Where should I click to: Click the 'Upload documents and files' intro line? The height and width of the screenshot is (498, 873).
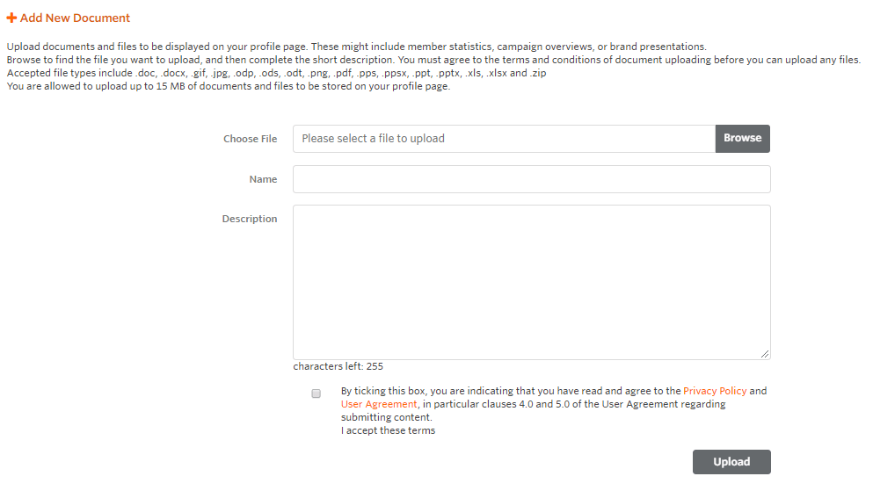click(x=356, y=47)
